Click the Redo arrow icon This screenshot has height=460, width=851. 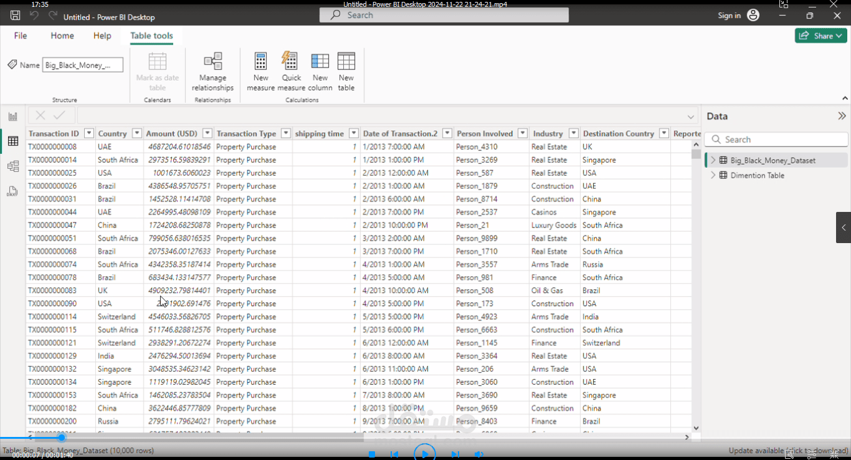tap(53, 16)
